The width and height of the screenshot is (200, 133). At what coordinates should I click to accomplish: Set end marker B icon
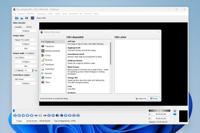[45, 115]
